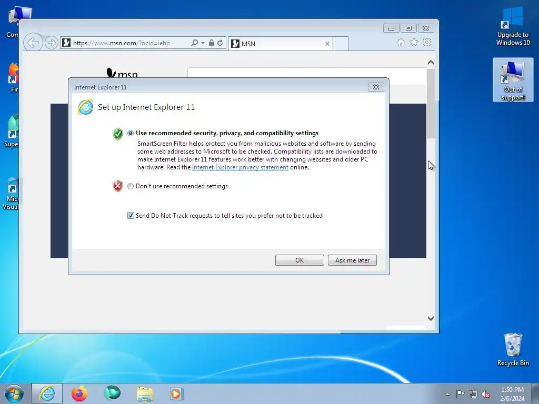Select Don't use recommended settings radio
539x404 pixels.
[x=131, y=186]
